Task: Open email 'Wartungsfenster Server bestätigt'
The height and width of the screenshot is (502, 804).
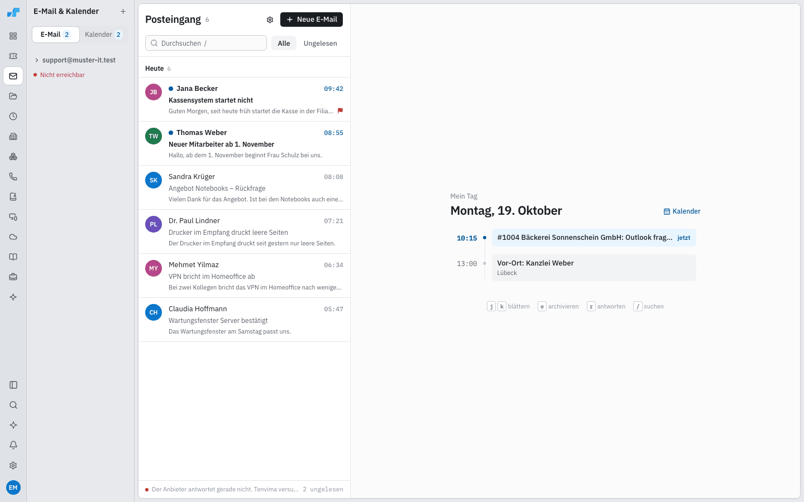Action: click(x=245, y=320)
